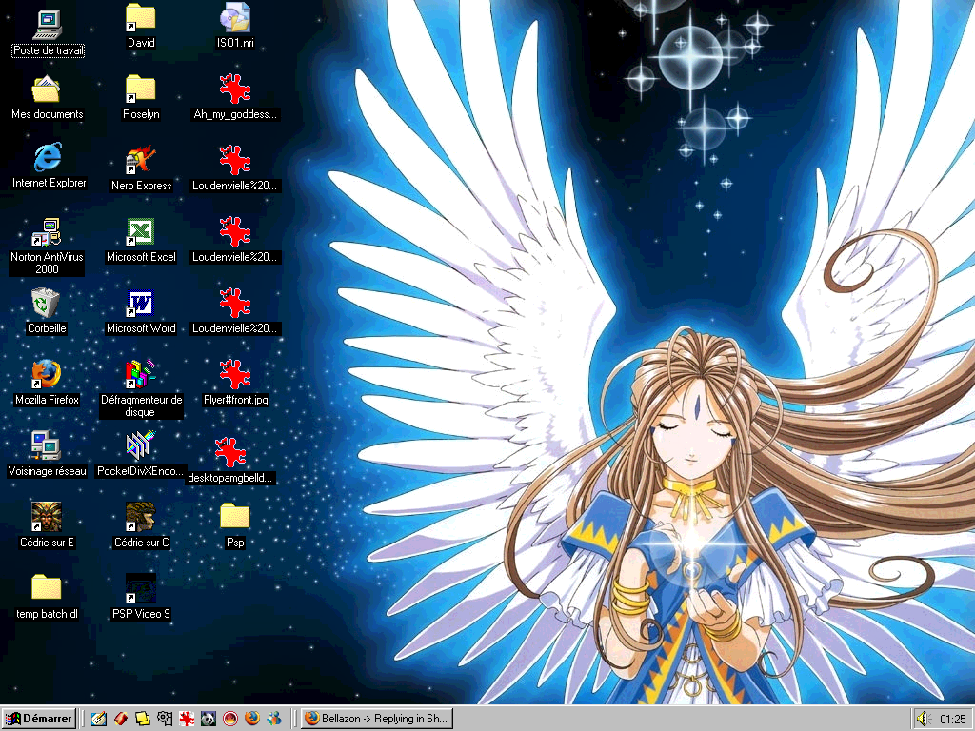The width and height of the screenshot is (975, 731).
Task: Launch Firefox from the quick launch bar
Action: (x=251, y=719)
